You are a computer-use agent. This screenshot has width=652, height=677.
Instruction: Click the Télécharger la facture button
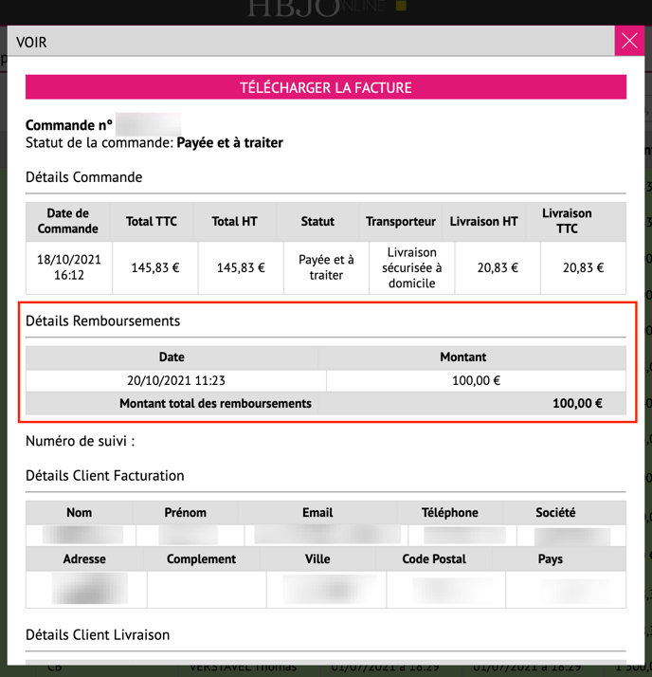pos(325,87)
